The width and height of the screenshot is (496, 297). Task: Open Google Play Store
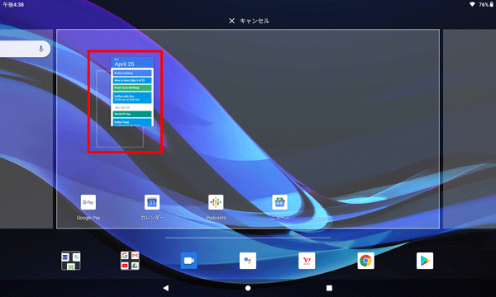[425, 261]
